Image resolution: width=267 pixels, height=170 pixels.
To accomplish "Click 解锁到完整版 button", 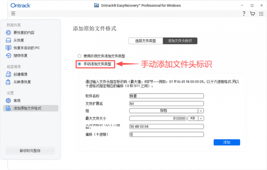I will pos(30,150).
